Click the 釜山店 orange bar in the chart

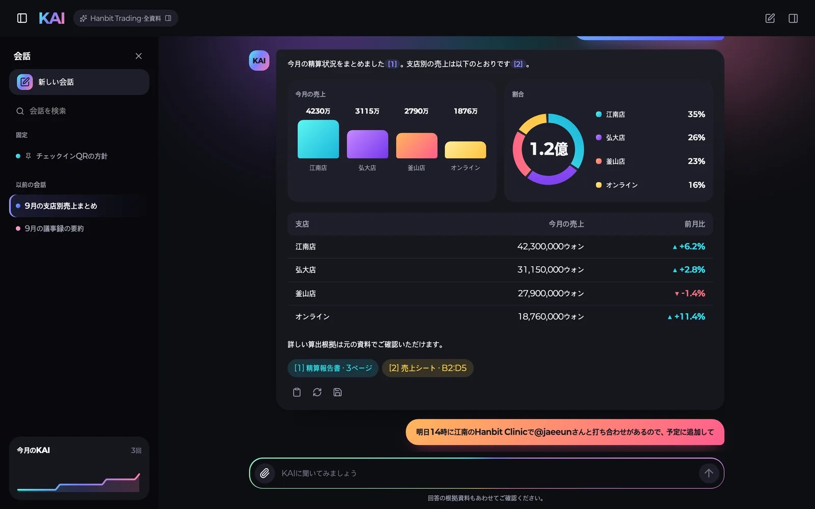click(x=417, y=146)
